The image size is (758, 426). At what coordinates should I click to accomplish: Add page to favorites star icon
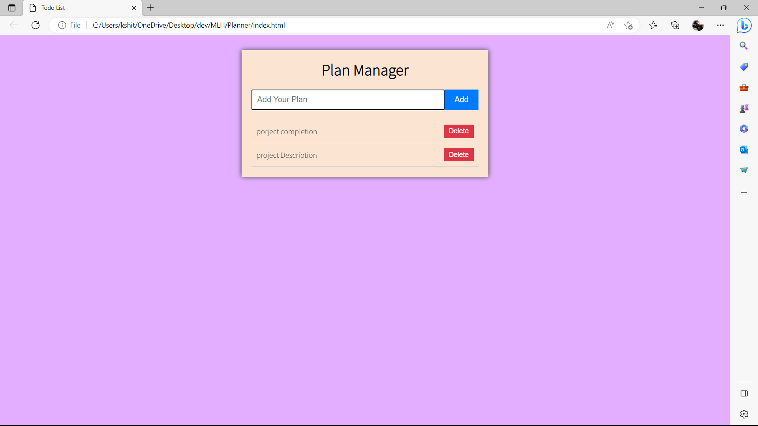629,25
